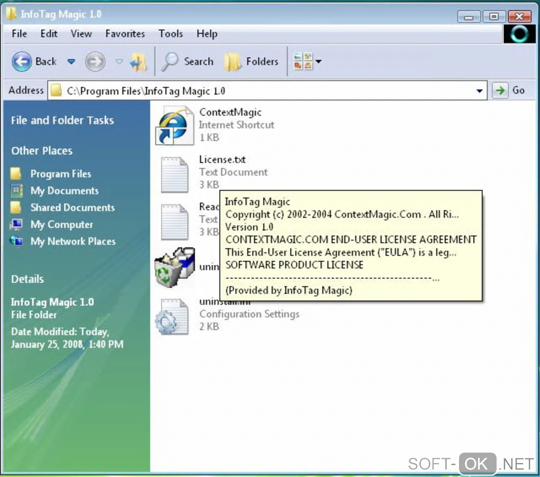Open the File menu
The image size is (540, 477).
point(19,34)
